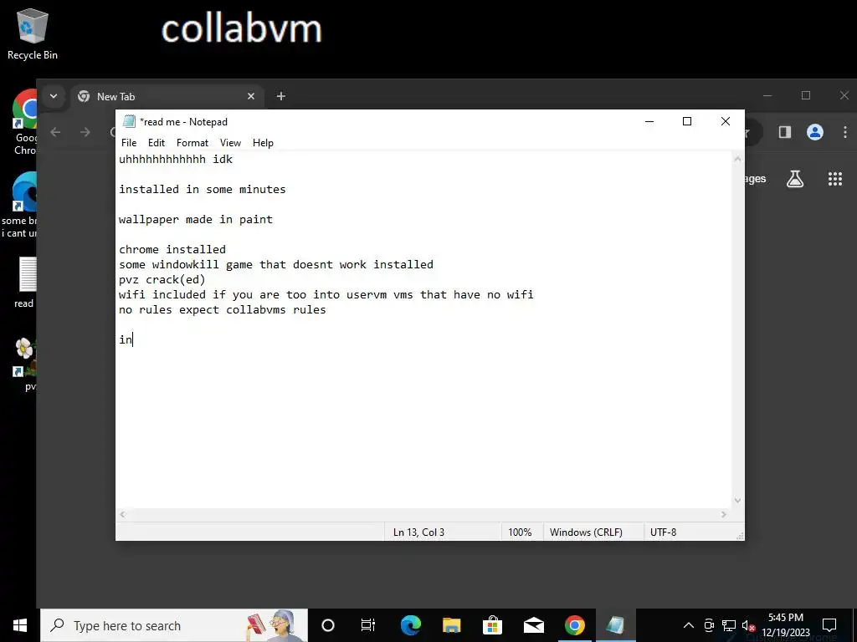Open network status tray icon

tap(729, 625)
